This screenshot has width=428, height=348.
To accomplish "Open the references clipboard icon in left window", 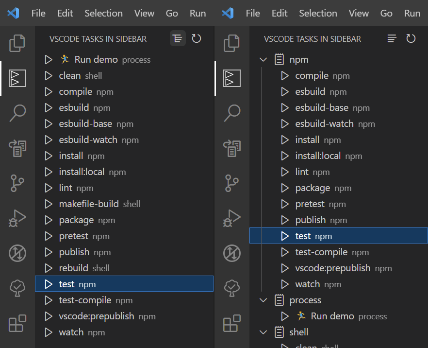I will tap(17, 148).
